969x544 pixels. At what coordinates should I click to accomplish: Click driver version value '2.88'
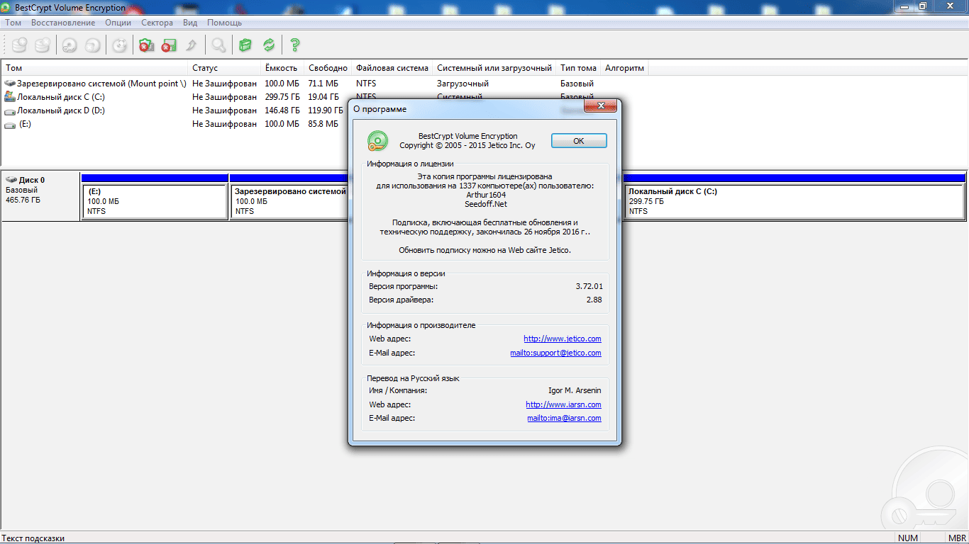pos(594,300)
